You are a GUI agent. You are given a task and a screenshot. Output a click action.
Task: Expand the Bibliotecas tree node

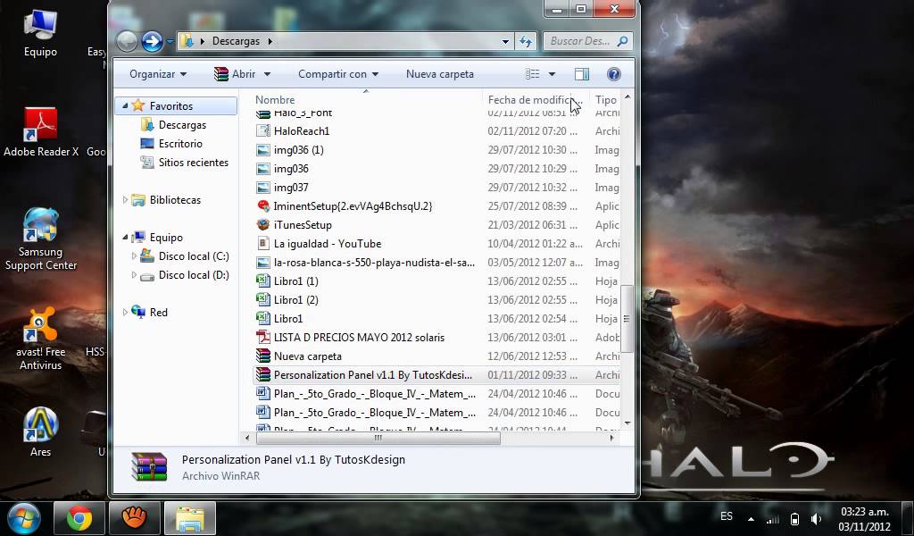click(125, 199)
